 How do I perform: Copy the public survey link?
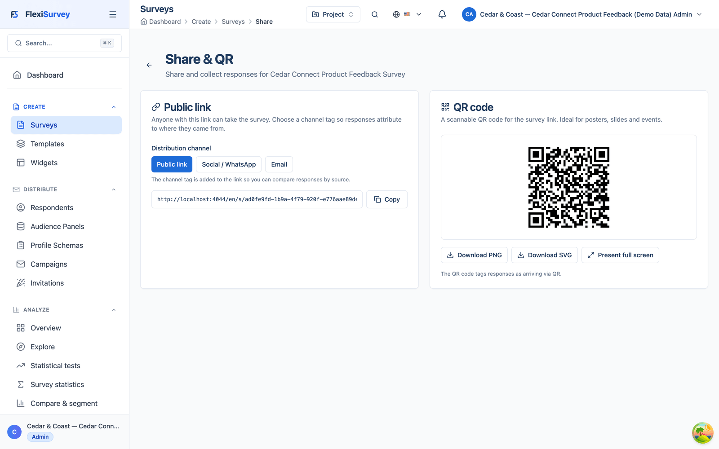(387, 199)
